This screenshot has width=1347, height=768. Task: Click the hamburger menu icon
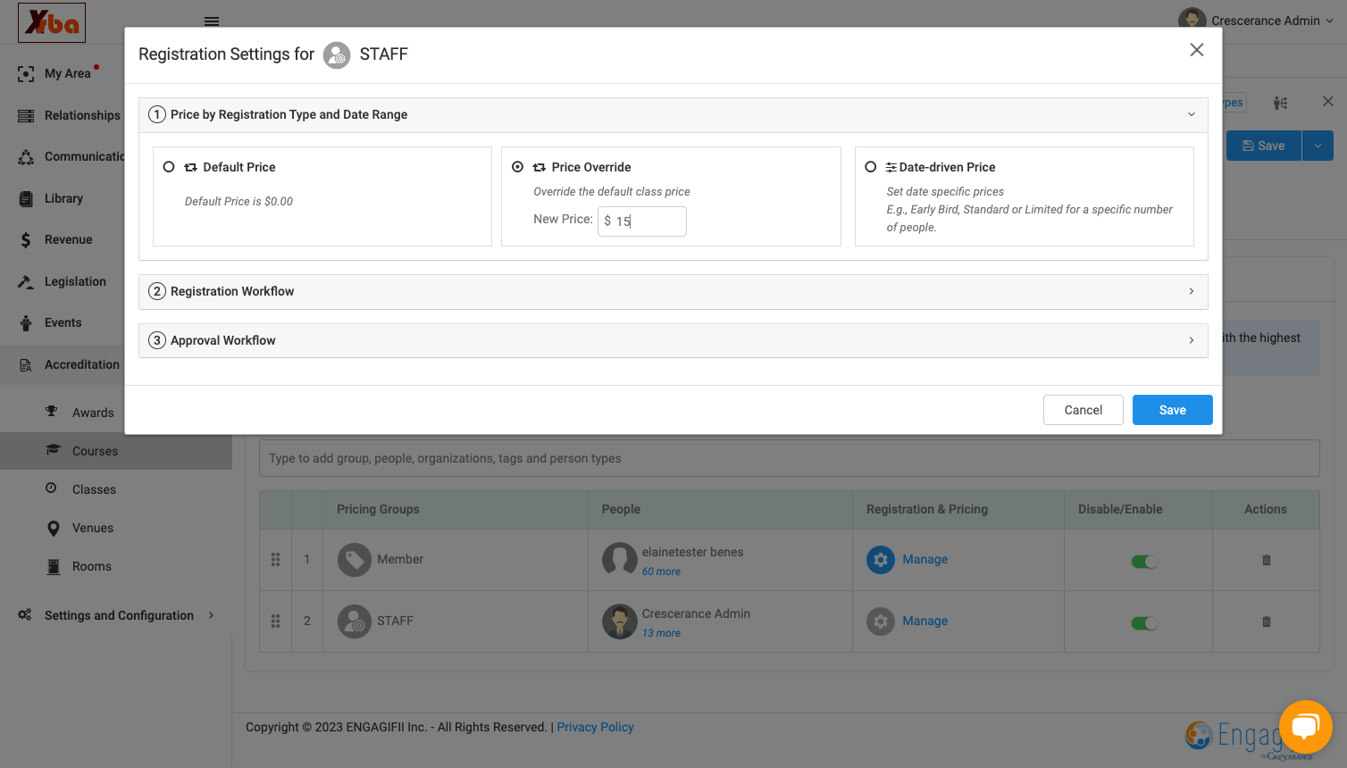coord(212,21)
